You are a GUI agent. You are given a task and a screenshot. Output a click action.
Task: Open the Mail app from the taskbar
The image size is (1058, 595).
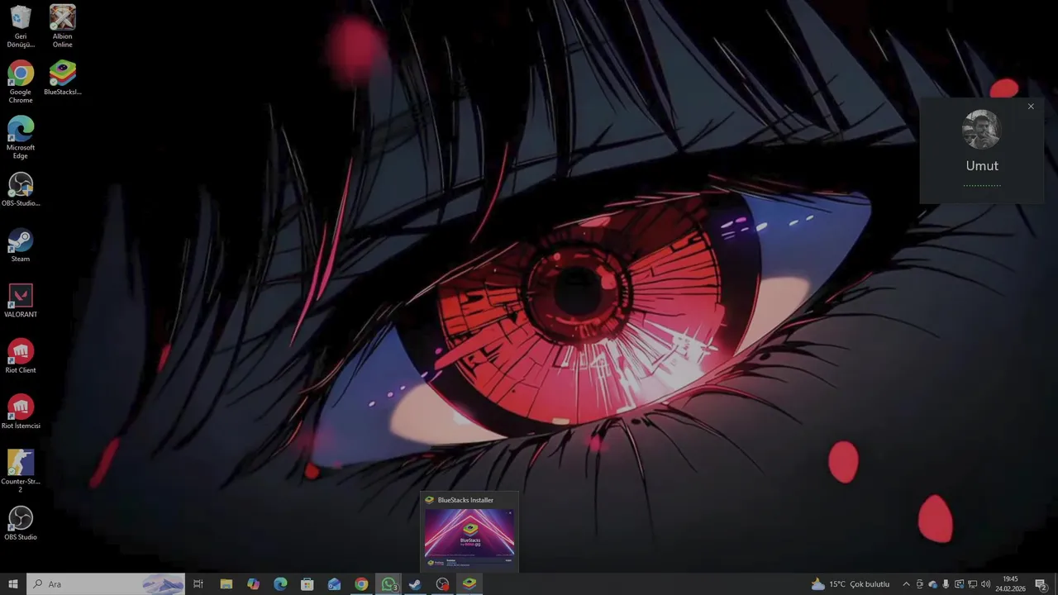pyautogui.click(x=334, y=584)
